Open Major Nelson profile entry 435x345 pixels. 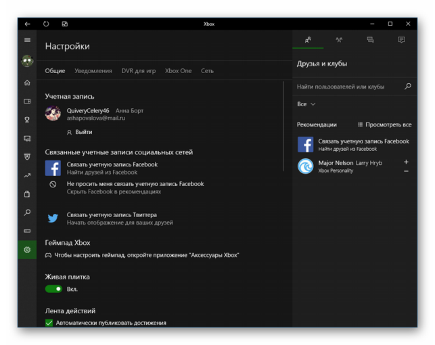click(x=350, y=166)
